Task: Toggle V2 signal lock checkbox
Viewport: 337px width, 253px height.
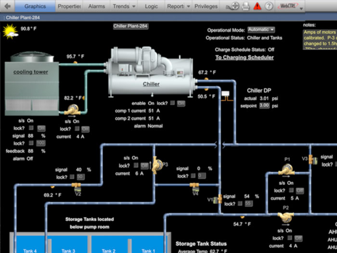Action: pyautogui.click(x=72, y=177)
